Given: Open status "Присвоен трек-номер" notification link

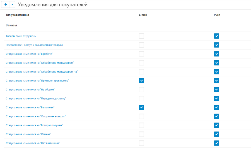Looking at the screenshot, I should (37, 81).
